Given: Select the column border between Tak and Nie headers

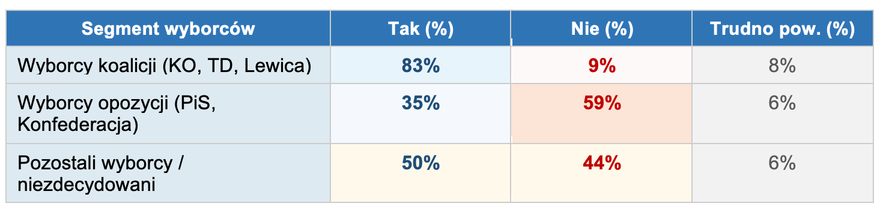Looking at the screenshot, I should point(511,29).
